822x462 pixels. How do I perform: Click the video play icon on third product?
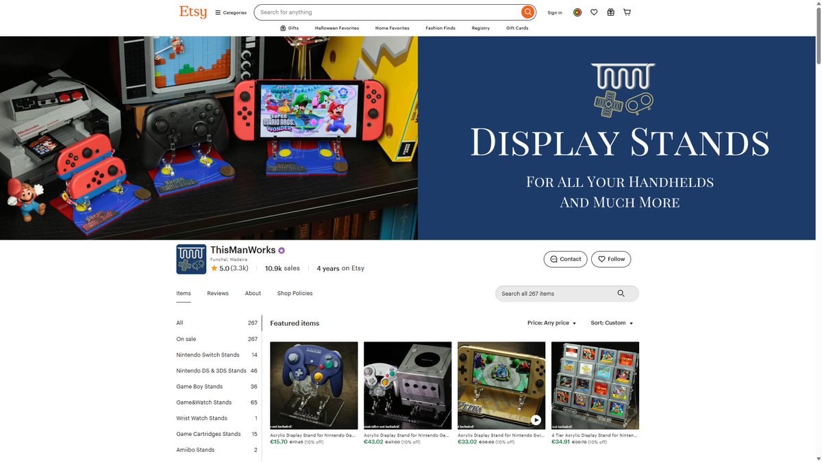pos(536,420)
